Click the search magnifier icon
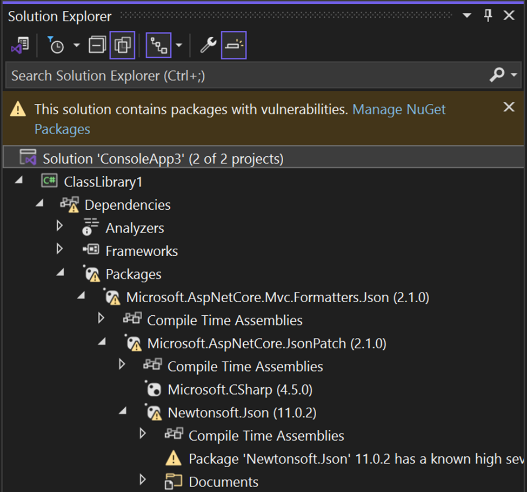This screenshot has width=527, height=492. (x=498, y=75)
